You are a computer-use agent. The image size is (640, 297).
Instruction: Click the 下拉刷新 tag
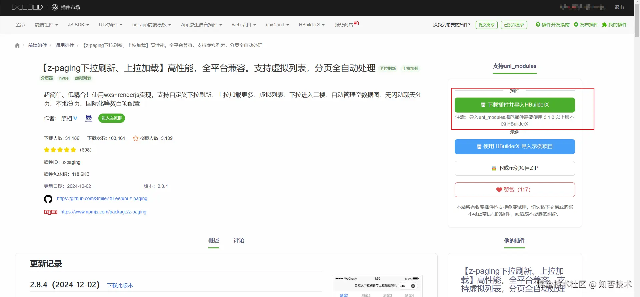tap(388, 69)
